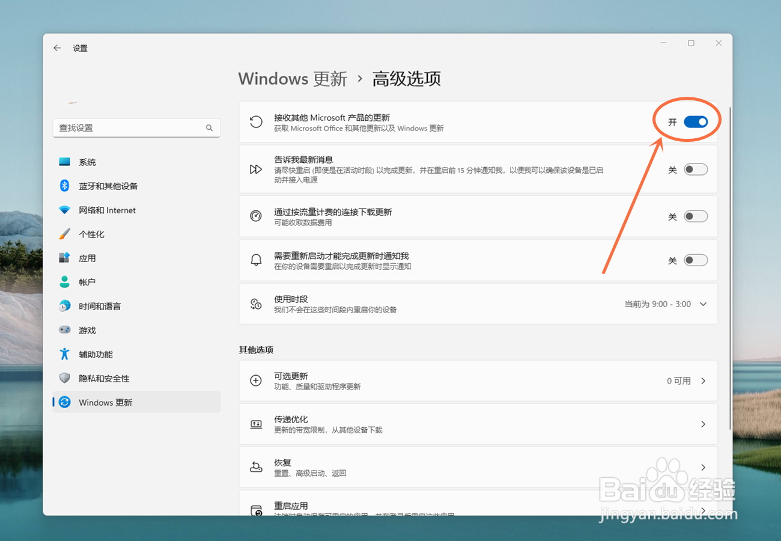The width and height of the screenshot is (781, 541).
Task: Click the shield icon for 隐私和安全性
Action: point(65,378)
